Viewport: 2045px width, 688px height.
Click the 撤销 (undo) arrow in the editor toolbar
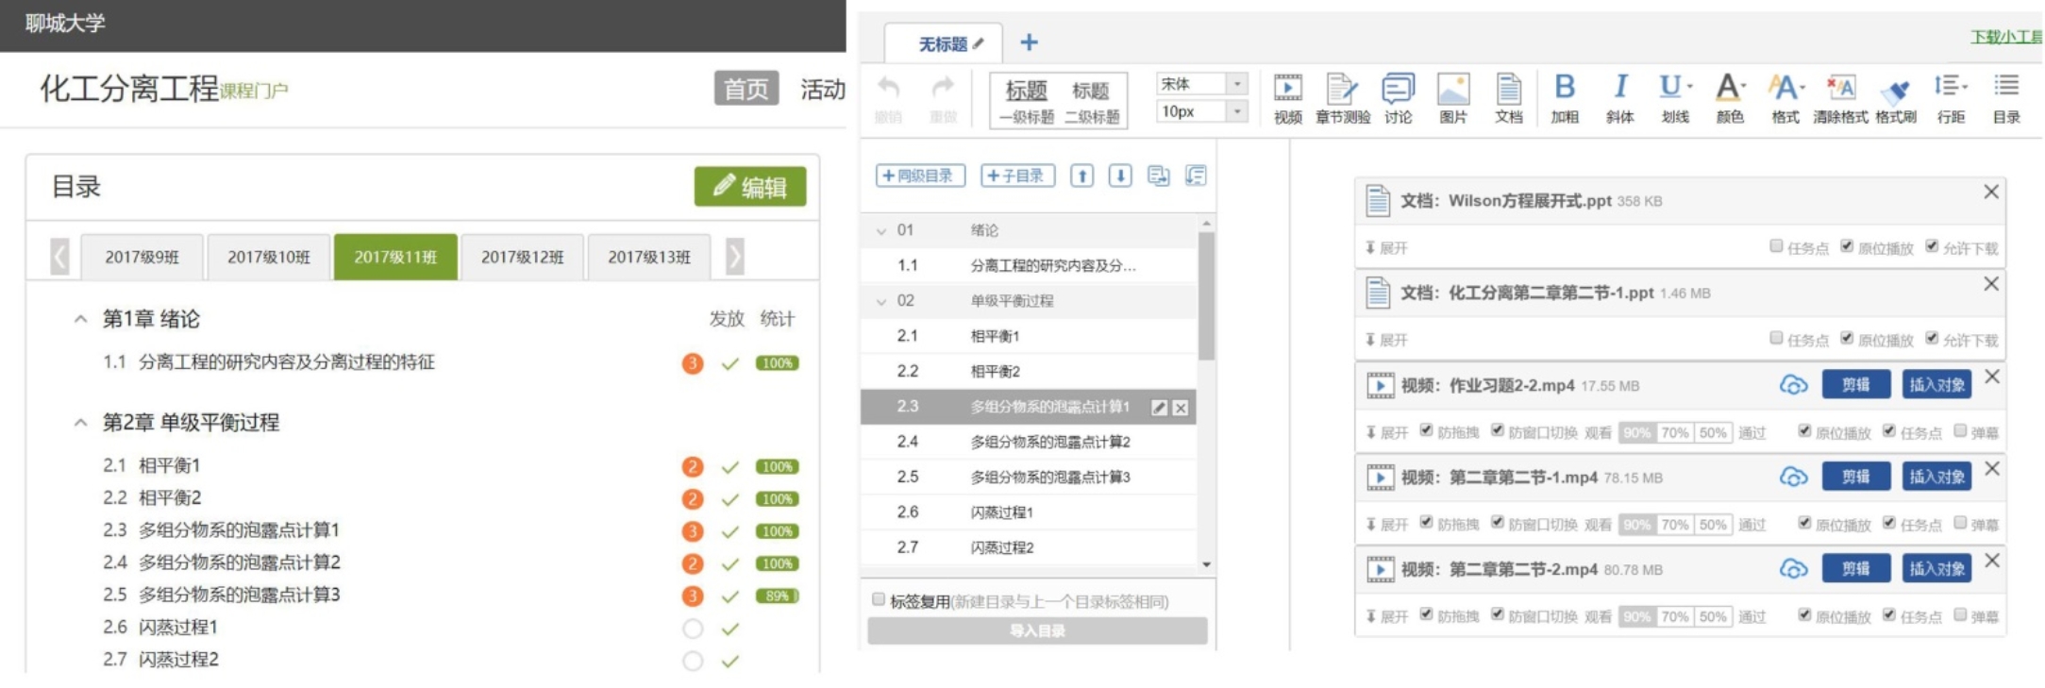click(888, 89)
